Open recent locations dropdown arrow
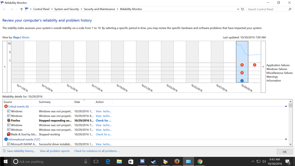Viewport: 295px width, 166px height. (16, 9)
